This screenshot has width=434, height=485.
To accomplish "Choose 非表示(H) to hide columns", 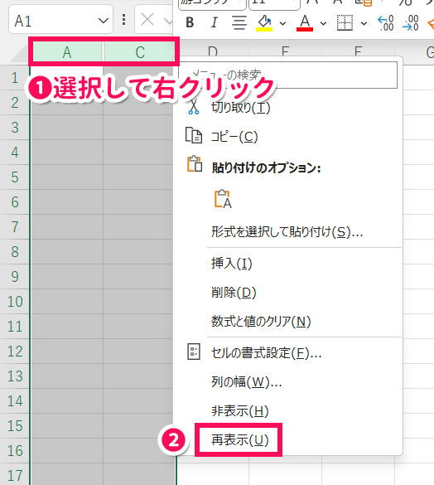I will pyautogui.click(x=240, y=411).
